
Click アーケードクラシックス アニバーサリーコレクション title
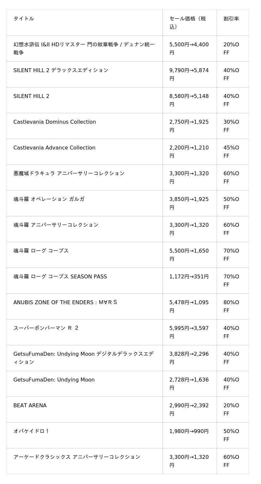pos(77,457)
